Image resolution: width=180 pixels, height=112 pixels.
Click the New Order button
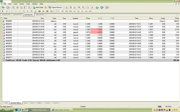tap(38, 7)
